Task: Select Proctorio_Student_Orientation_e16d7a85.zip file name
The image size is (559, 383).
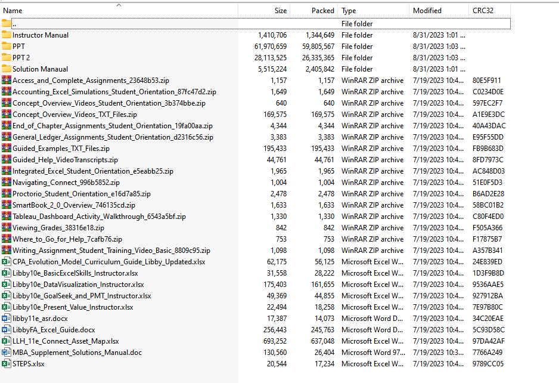Action: coord(82,194)
